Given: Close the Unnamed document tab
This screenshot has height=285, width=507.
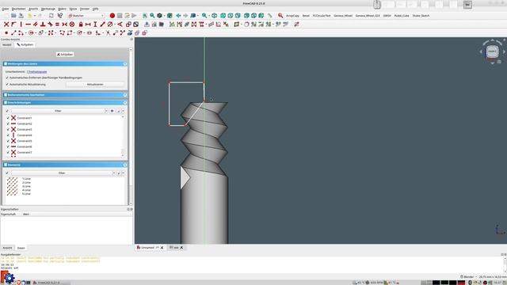Looking at the screenshot, I should click(x=162, y=248).
